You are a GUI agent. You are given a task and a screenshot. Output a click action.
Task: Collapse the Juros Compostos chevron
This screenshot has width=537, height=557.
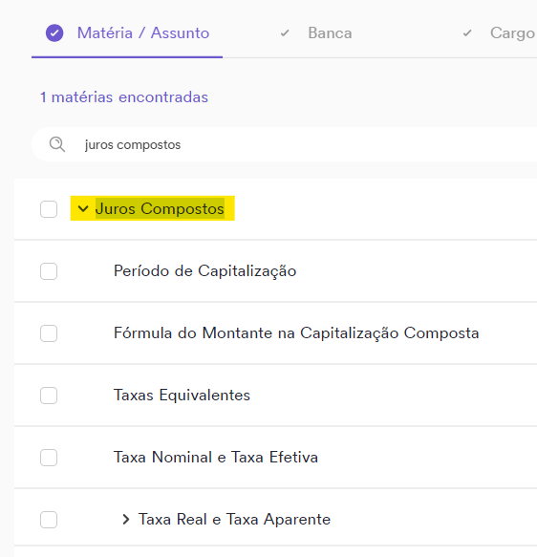click(x=83, y=208)
